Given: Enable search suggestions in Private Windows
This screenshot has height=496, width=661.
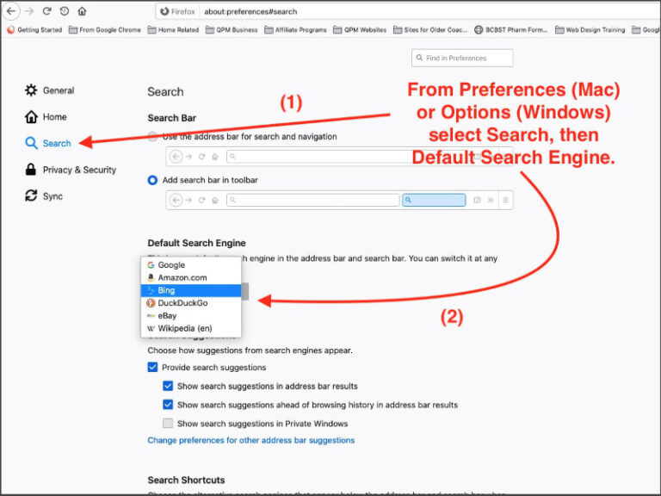Looking at the screenshot, I should coord(168,423).
